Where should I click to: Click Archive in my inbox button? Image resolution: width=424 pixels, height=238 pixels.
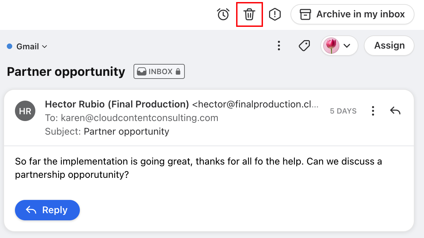[352, 14]
